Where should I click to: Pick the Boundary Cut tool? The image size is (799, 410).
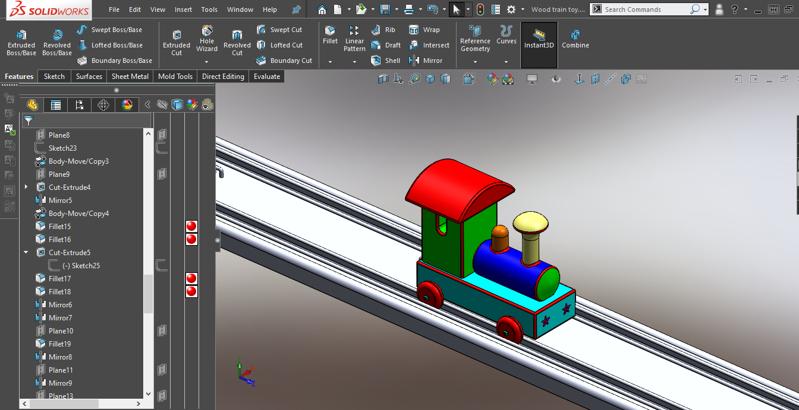pos(284,61)
